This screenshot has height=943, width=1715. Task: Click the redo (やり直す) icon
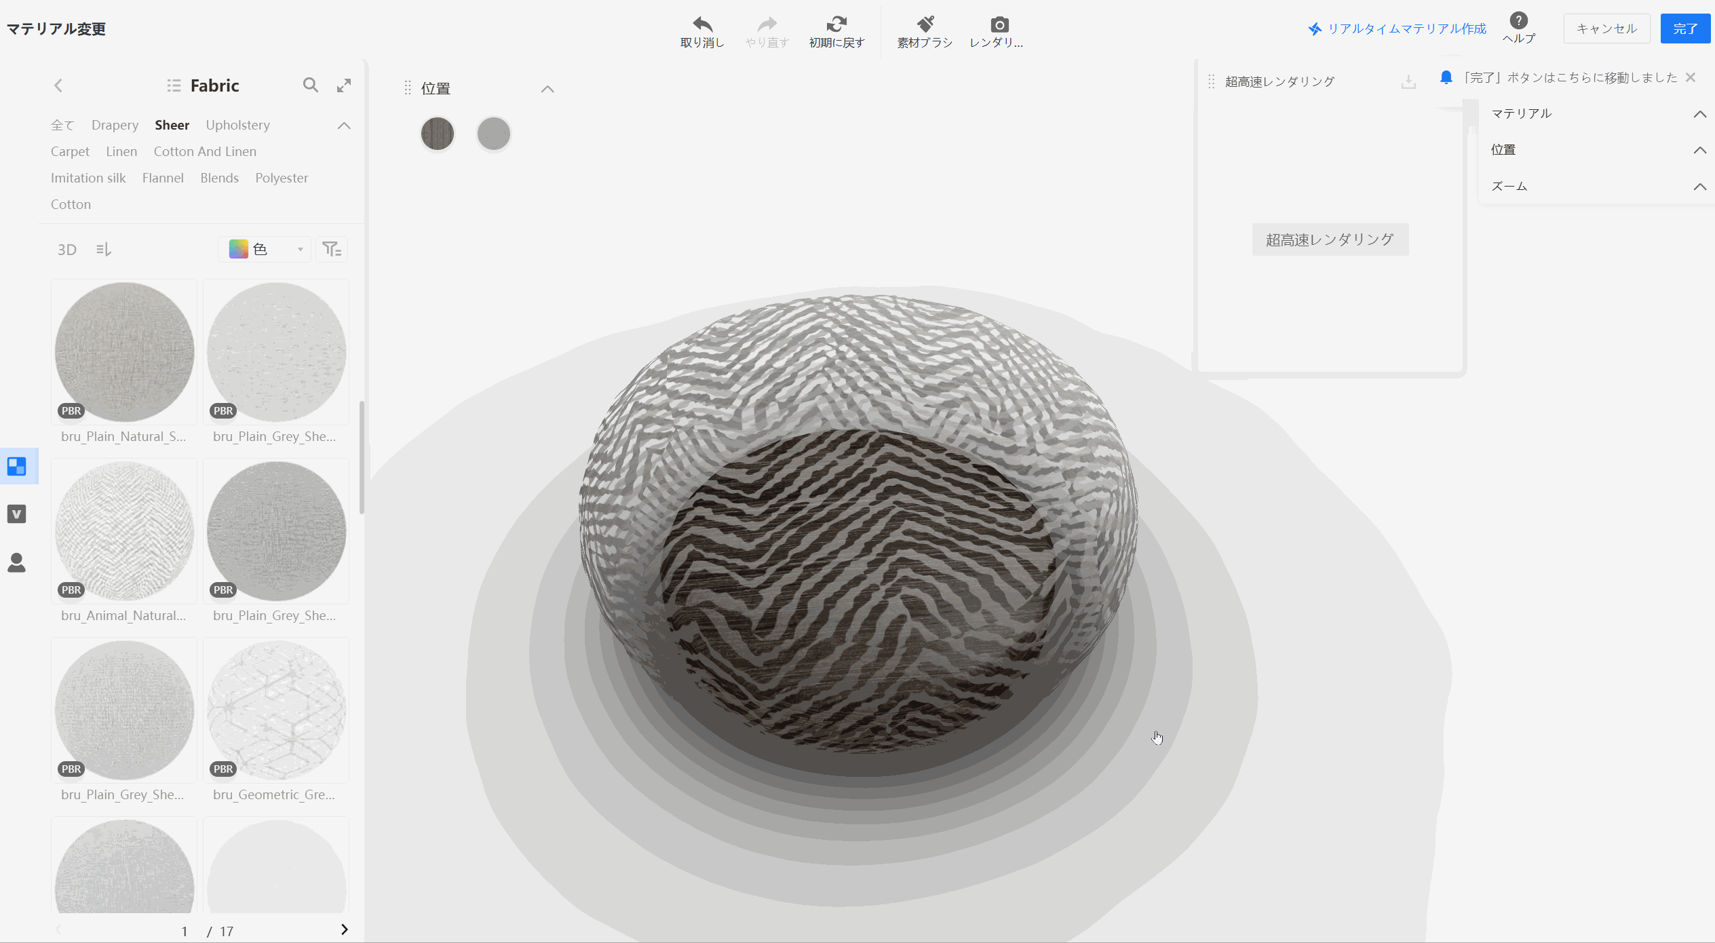click(x=767, y=25)
